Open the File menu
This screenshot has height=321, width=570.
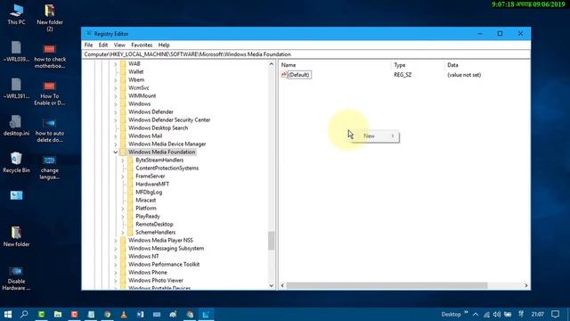coord(88,45)
